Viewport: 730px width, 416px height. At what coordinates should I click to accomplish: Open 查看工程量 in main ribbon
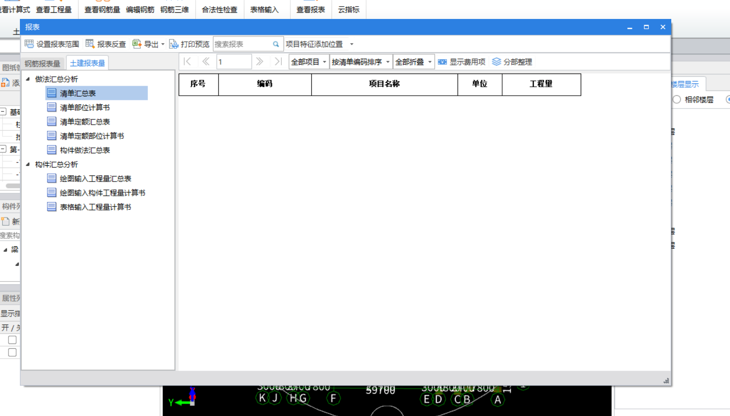click(54, 9)
